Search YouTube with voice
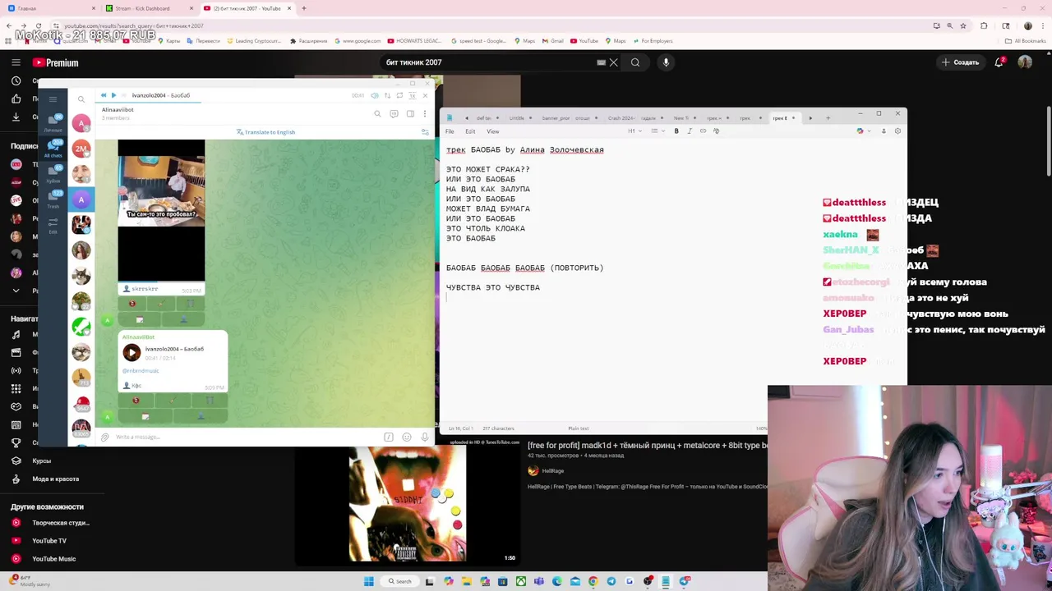This screenshot has width=1052, height=591. click(x=666, y=62)
